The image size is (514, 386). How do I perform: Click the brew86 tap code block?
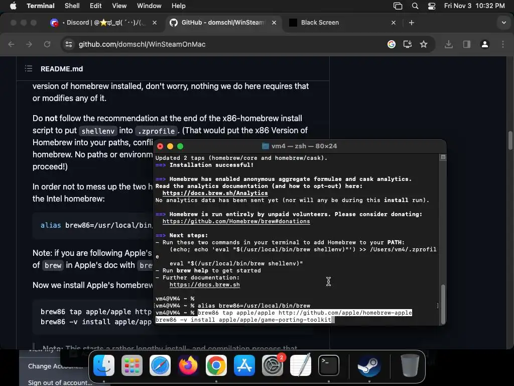click(x=93, y=317)
